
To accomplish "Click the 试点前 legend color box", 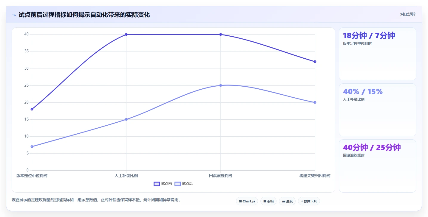I will (157, 184).
